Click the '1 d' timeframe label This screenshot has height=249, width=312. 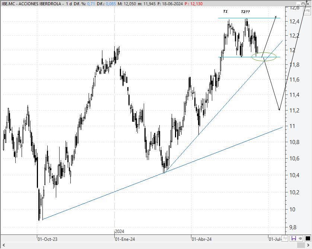tap(69, 4)
